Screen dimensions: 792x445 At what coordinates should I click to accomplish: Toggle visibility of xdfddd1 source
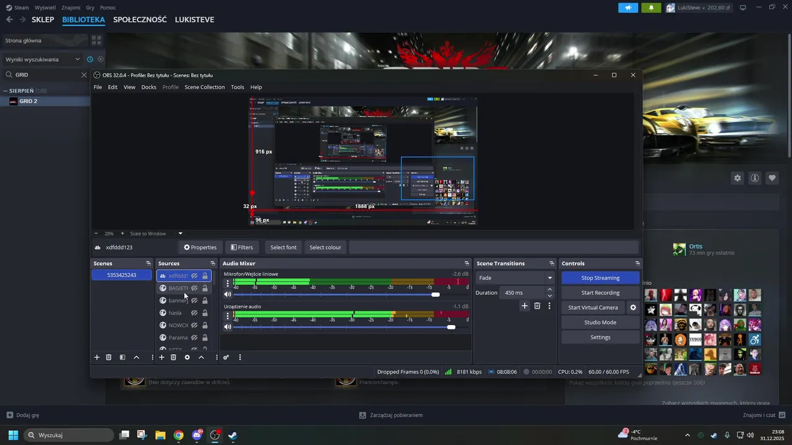(x=194, y=276)
